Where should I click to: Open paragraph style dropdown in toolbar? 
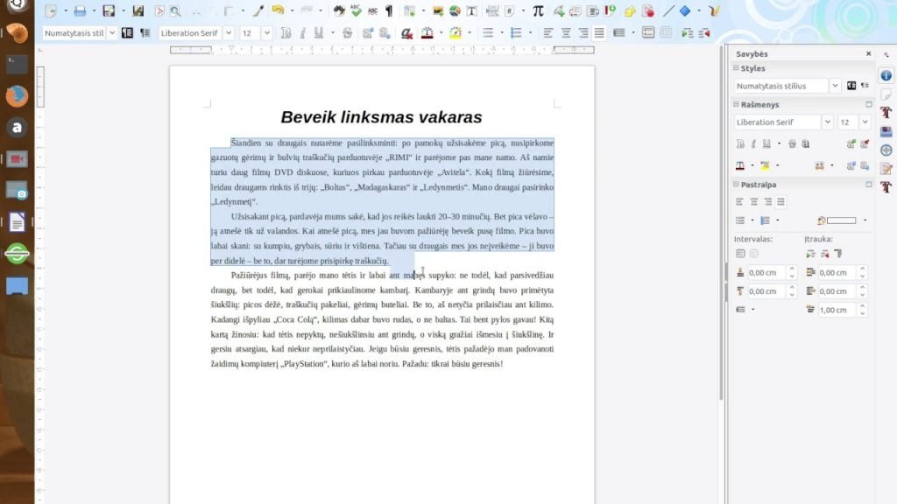pyautogui.click(x=112, y=33)
